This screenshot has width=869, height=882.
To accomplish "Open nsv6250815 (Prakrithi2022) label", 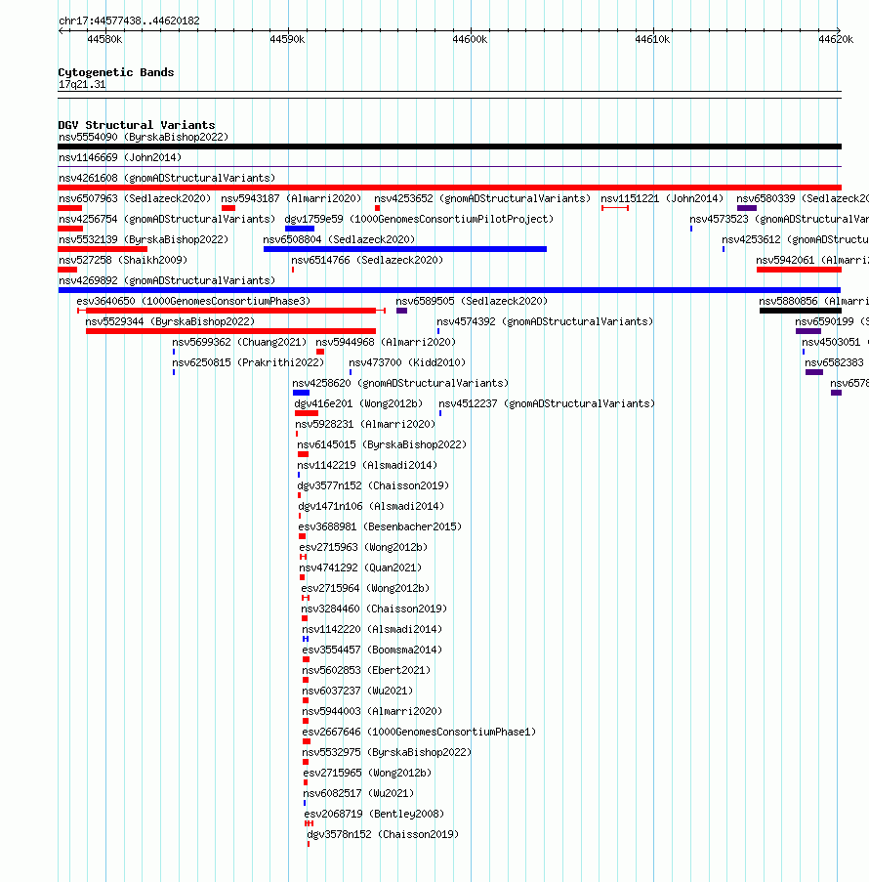I will (248, 362).
